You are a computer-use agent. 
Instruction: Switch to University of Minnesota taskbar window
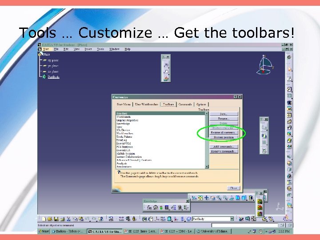click(213, 231)
